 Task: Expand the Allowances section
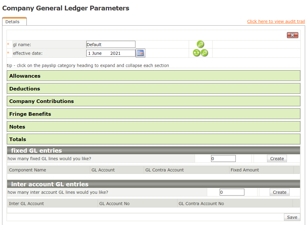tap(25, 76)
